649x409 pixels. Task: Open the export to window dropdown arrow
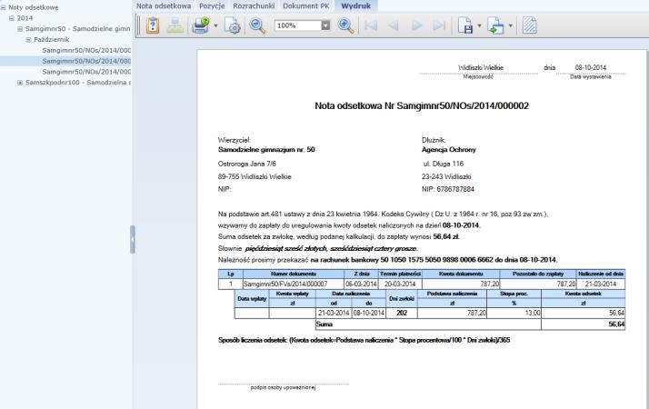click(x=510, y=25)
